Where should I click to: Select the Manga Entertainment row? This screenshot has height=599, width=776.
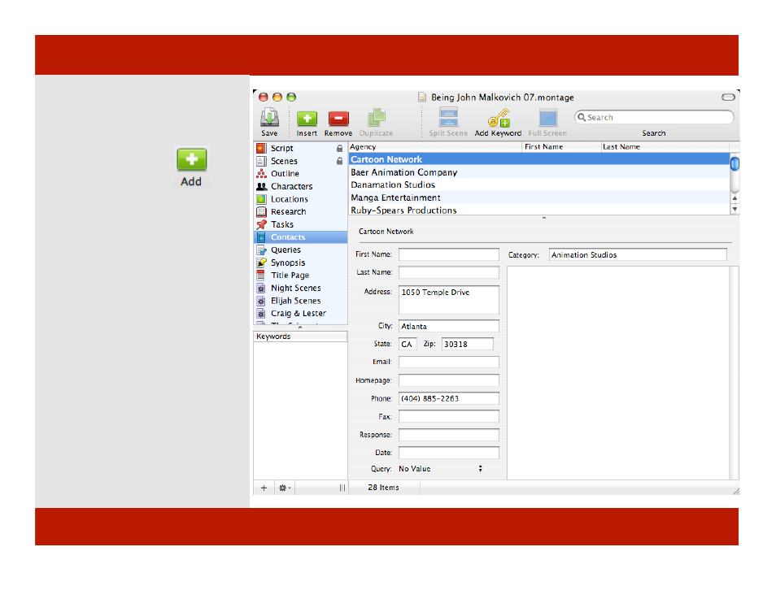pos(539,197)
